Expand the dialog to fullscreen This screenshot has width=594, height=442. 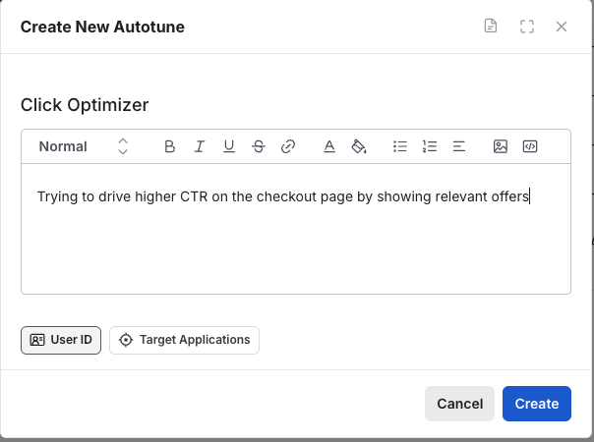527,27
